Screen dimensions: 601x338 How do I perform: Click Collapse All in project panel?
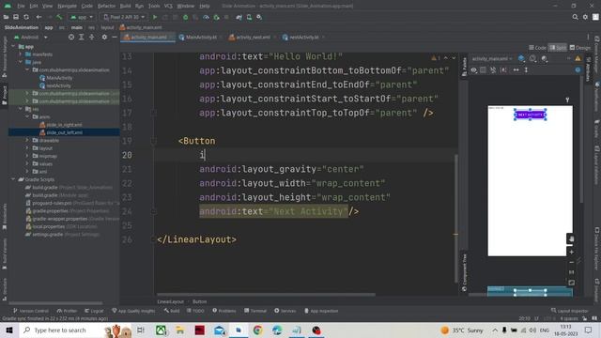(92, 38)
